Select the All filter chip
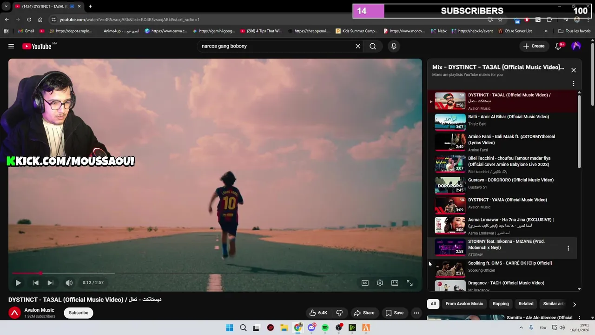 433,304
